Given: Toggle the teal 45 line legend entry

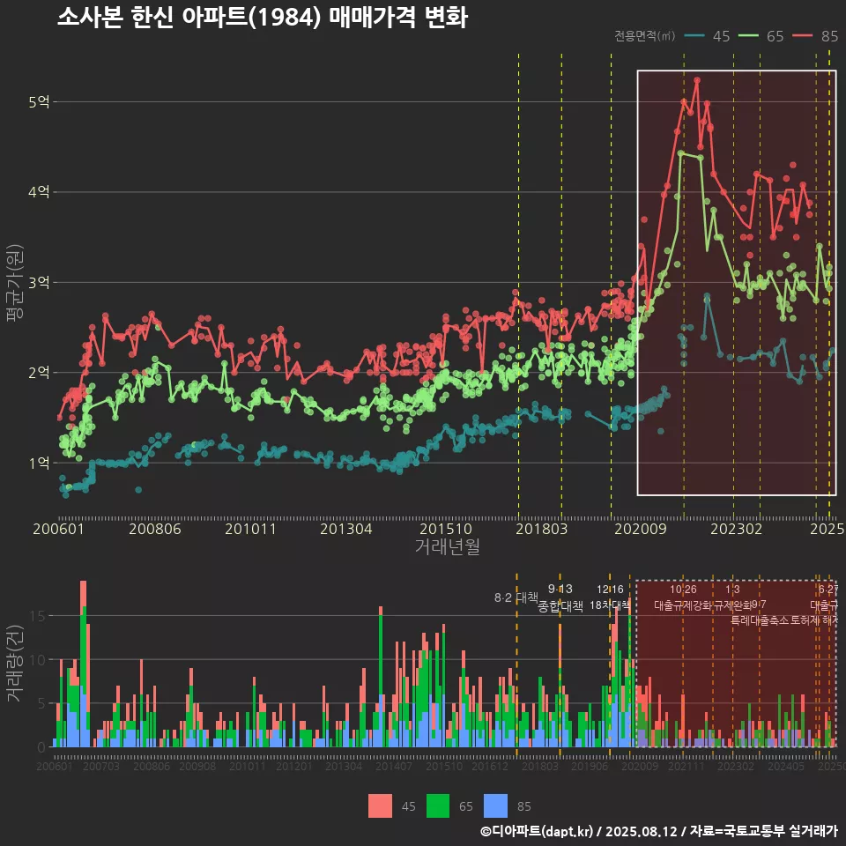Looking at the screenshot, I should click(x=707, y=36).
